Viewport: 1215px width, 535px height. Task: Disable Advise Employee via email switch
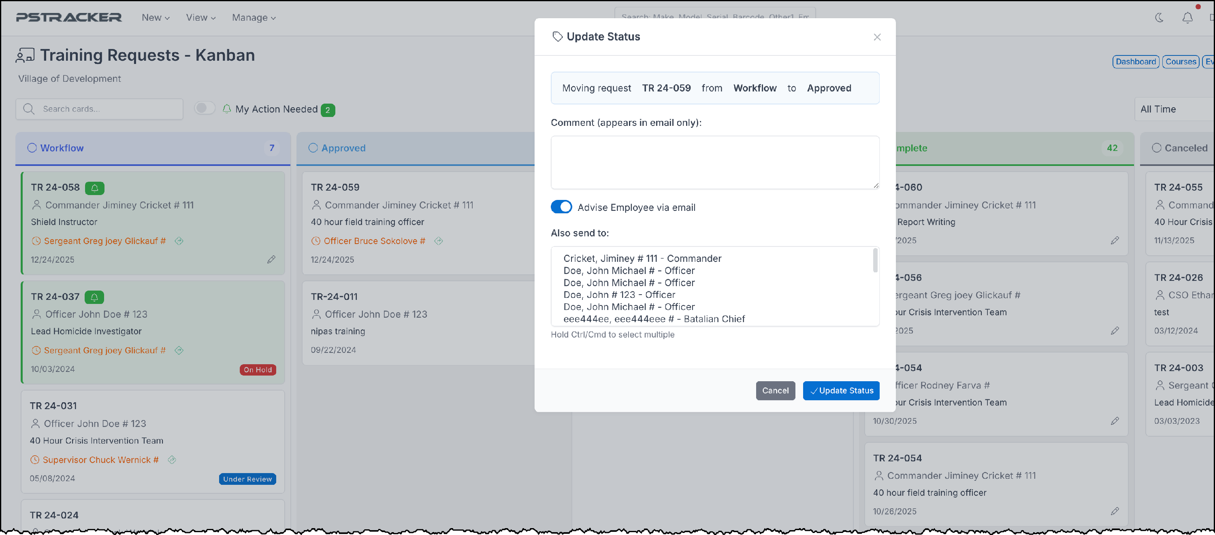[561, 207]
